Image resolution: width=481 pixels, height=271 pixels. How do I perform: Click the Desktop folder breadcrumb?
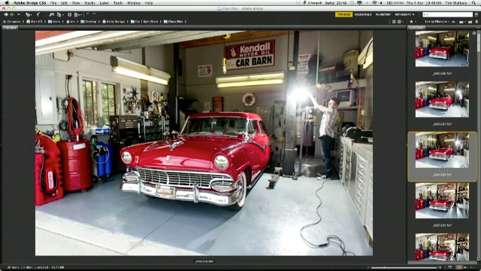point(89,22)
